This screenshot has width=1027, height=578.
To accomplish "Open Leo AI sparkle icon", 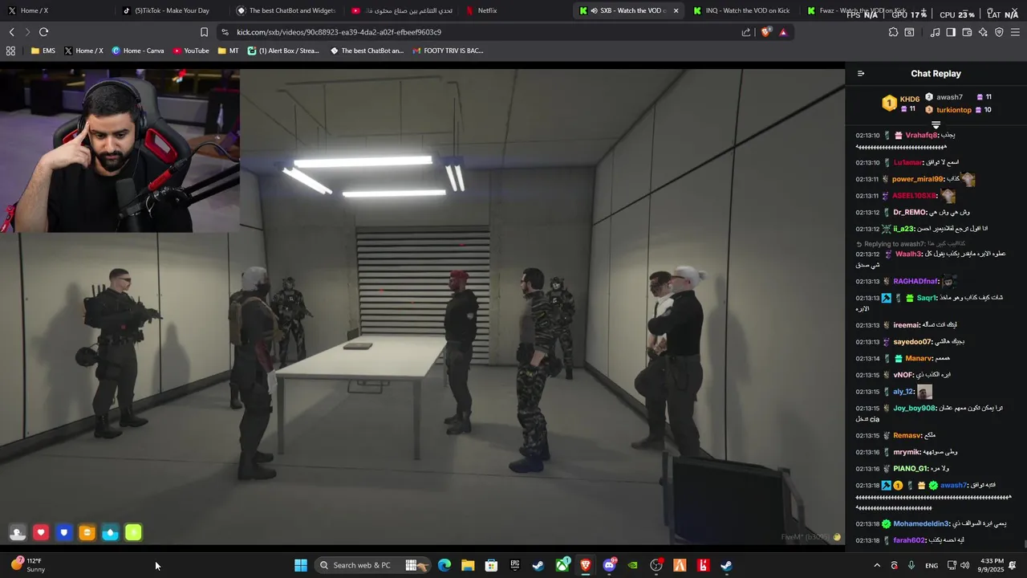I will pos(983,32).
